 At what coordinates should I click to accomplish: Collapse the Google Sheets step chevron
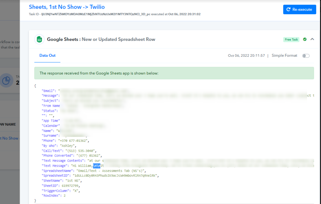click(312, 39)
